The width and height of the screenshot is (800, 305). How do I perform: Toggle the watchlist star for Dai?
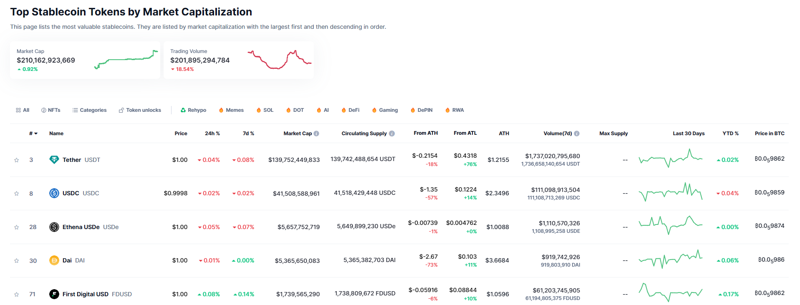coord(17,261)
